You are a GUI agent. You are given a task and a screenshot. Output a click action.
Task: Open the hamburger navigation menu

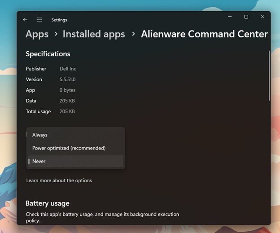pyautogui.click(x=39, y=20)
